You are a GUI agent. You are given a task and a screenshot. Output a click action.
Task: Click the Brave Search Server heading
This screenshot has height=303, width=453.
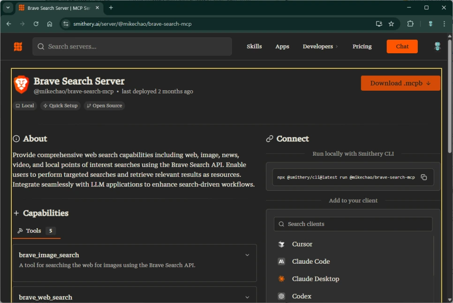79,81
